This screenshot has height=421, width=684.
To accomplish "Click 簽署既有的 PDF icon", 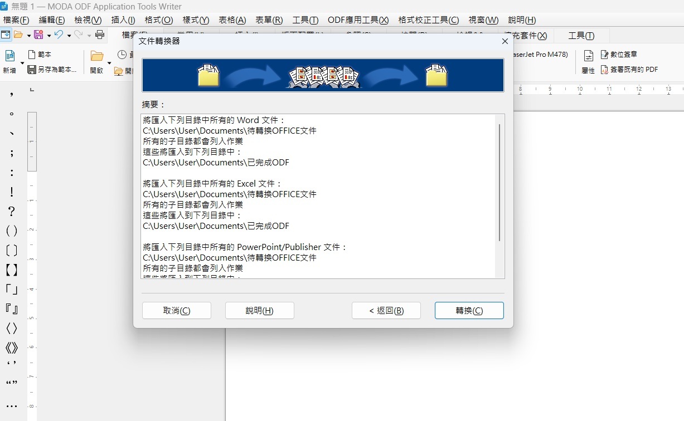I will tap(605, 70).
